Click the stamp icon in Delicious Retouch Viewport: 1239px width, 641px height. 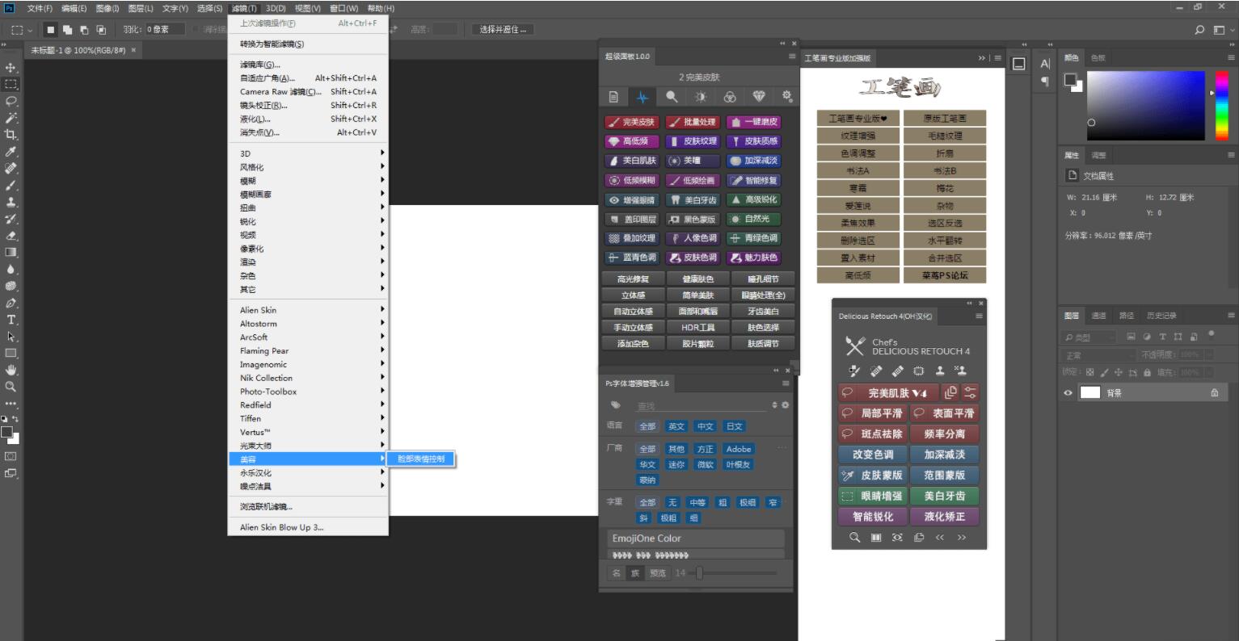point(939,371)
